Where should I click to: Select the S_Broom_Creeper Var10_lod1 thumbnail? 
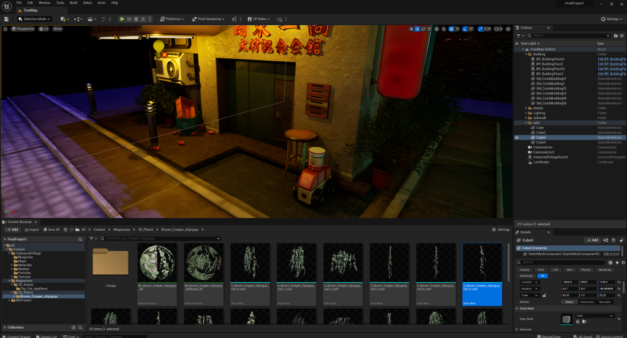250,274
